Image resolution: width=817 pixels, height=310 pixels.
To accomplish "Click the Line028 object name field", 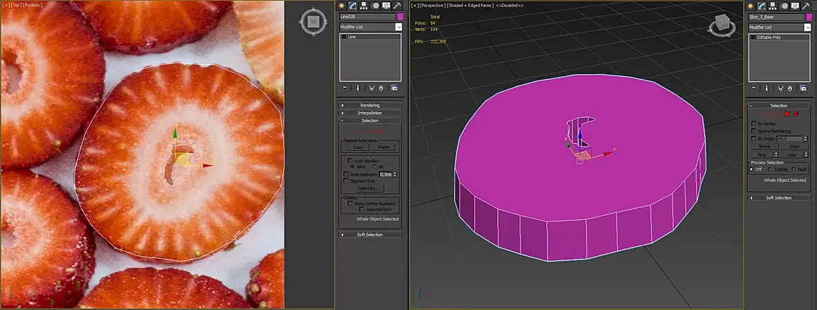I will (x=368, y=17).
